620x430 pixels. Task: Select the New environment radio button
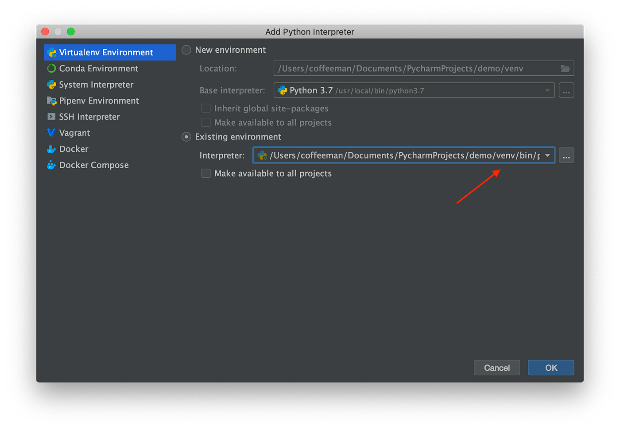[186, 50]
